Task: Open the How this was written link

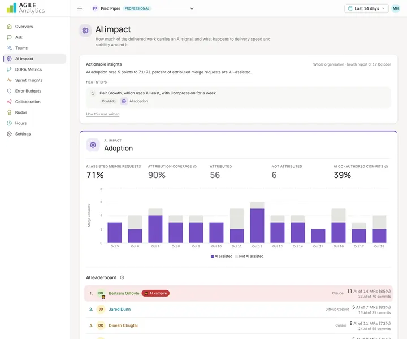Action: click(x=103, y=114)
